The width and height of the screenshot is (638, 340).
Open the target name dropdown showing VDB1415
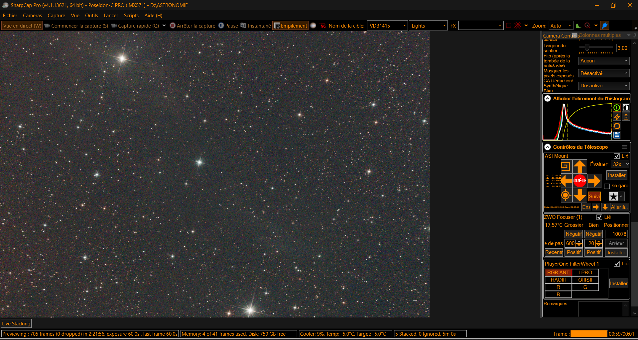coord(387,26)
